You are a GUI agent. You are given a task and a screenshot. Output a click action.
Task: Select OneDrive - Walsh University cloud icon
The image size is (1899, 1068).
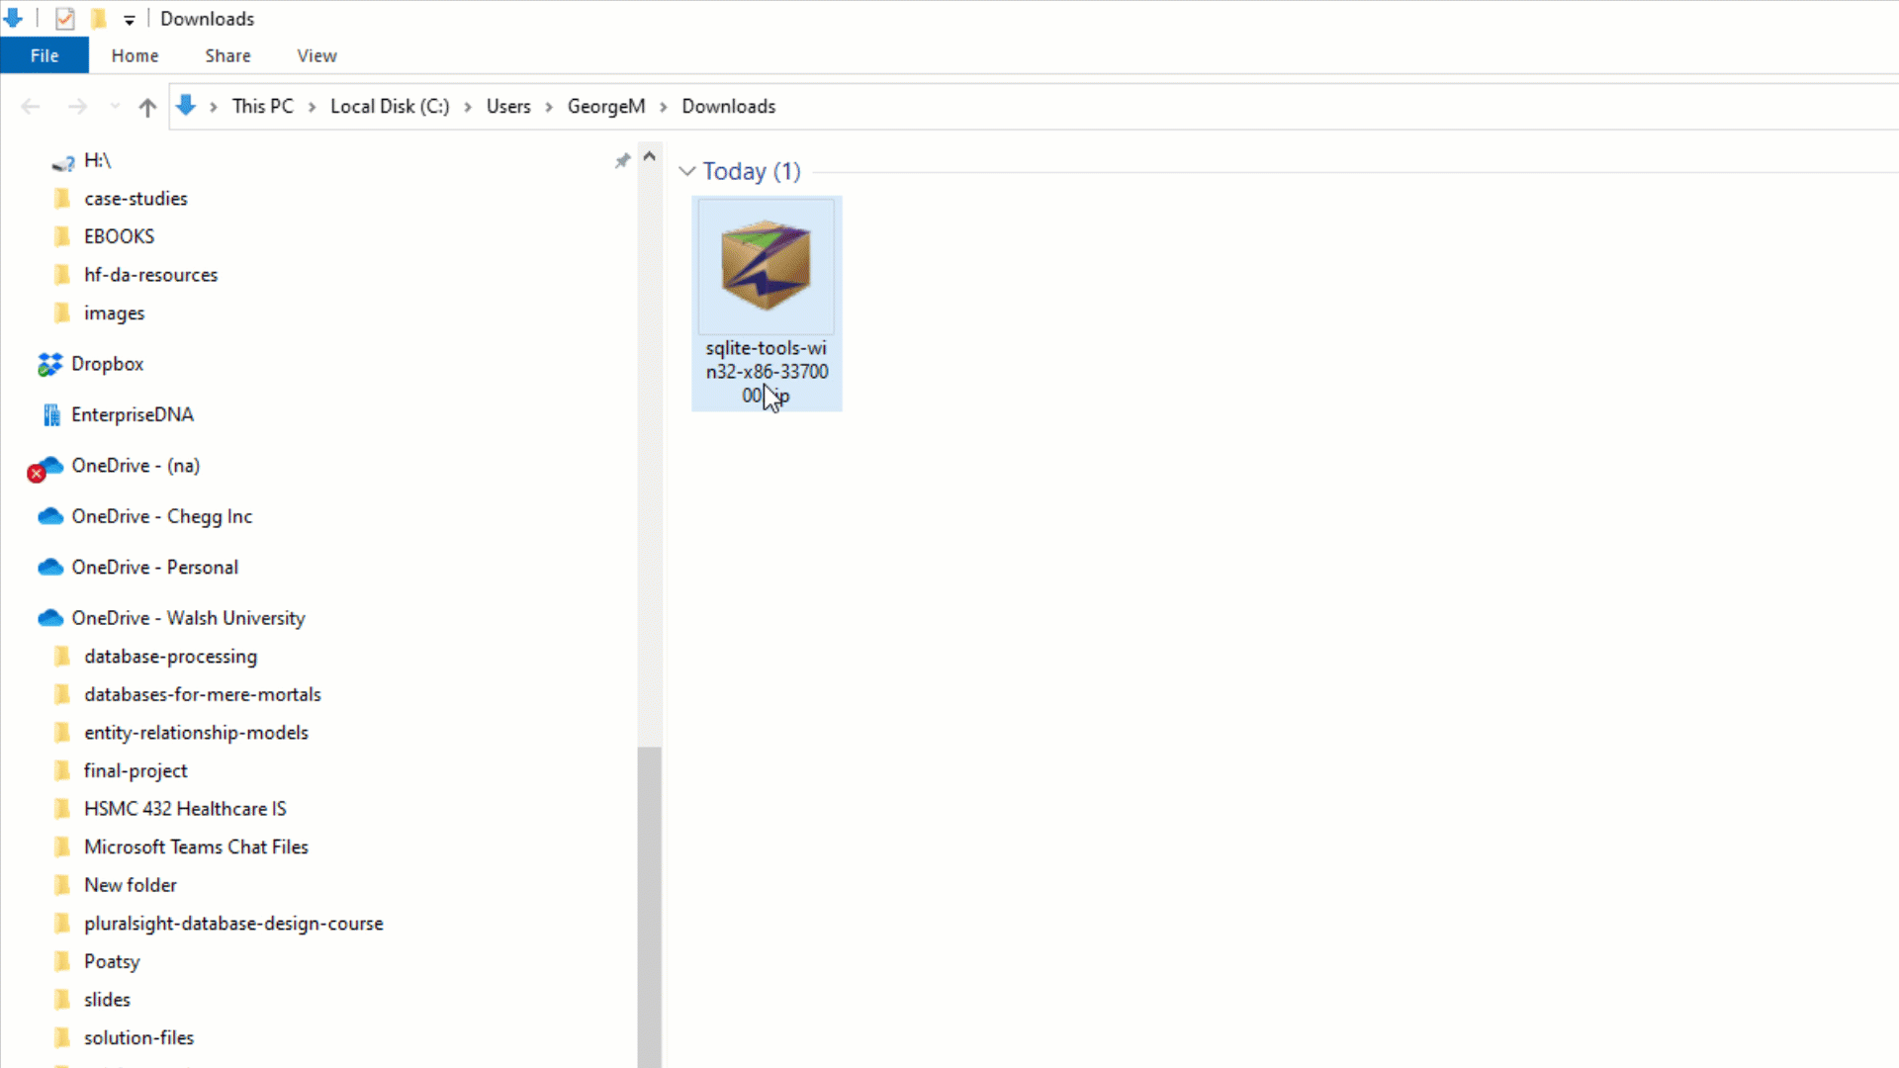click(x=50, y=618)
